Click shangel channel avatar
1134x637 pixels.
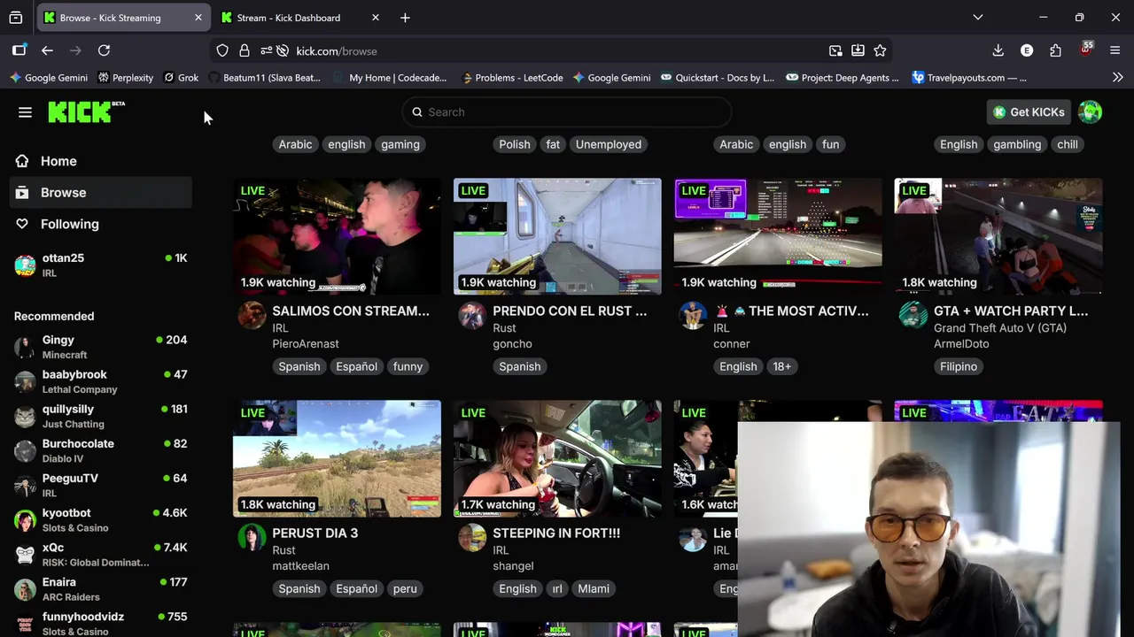click(x=472, y=537)
